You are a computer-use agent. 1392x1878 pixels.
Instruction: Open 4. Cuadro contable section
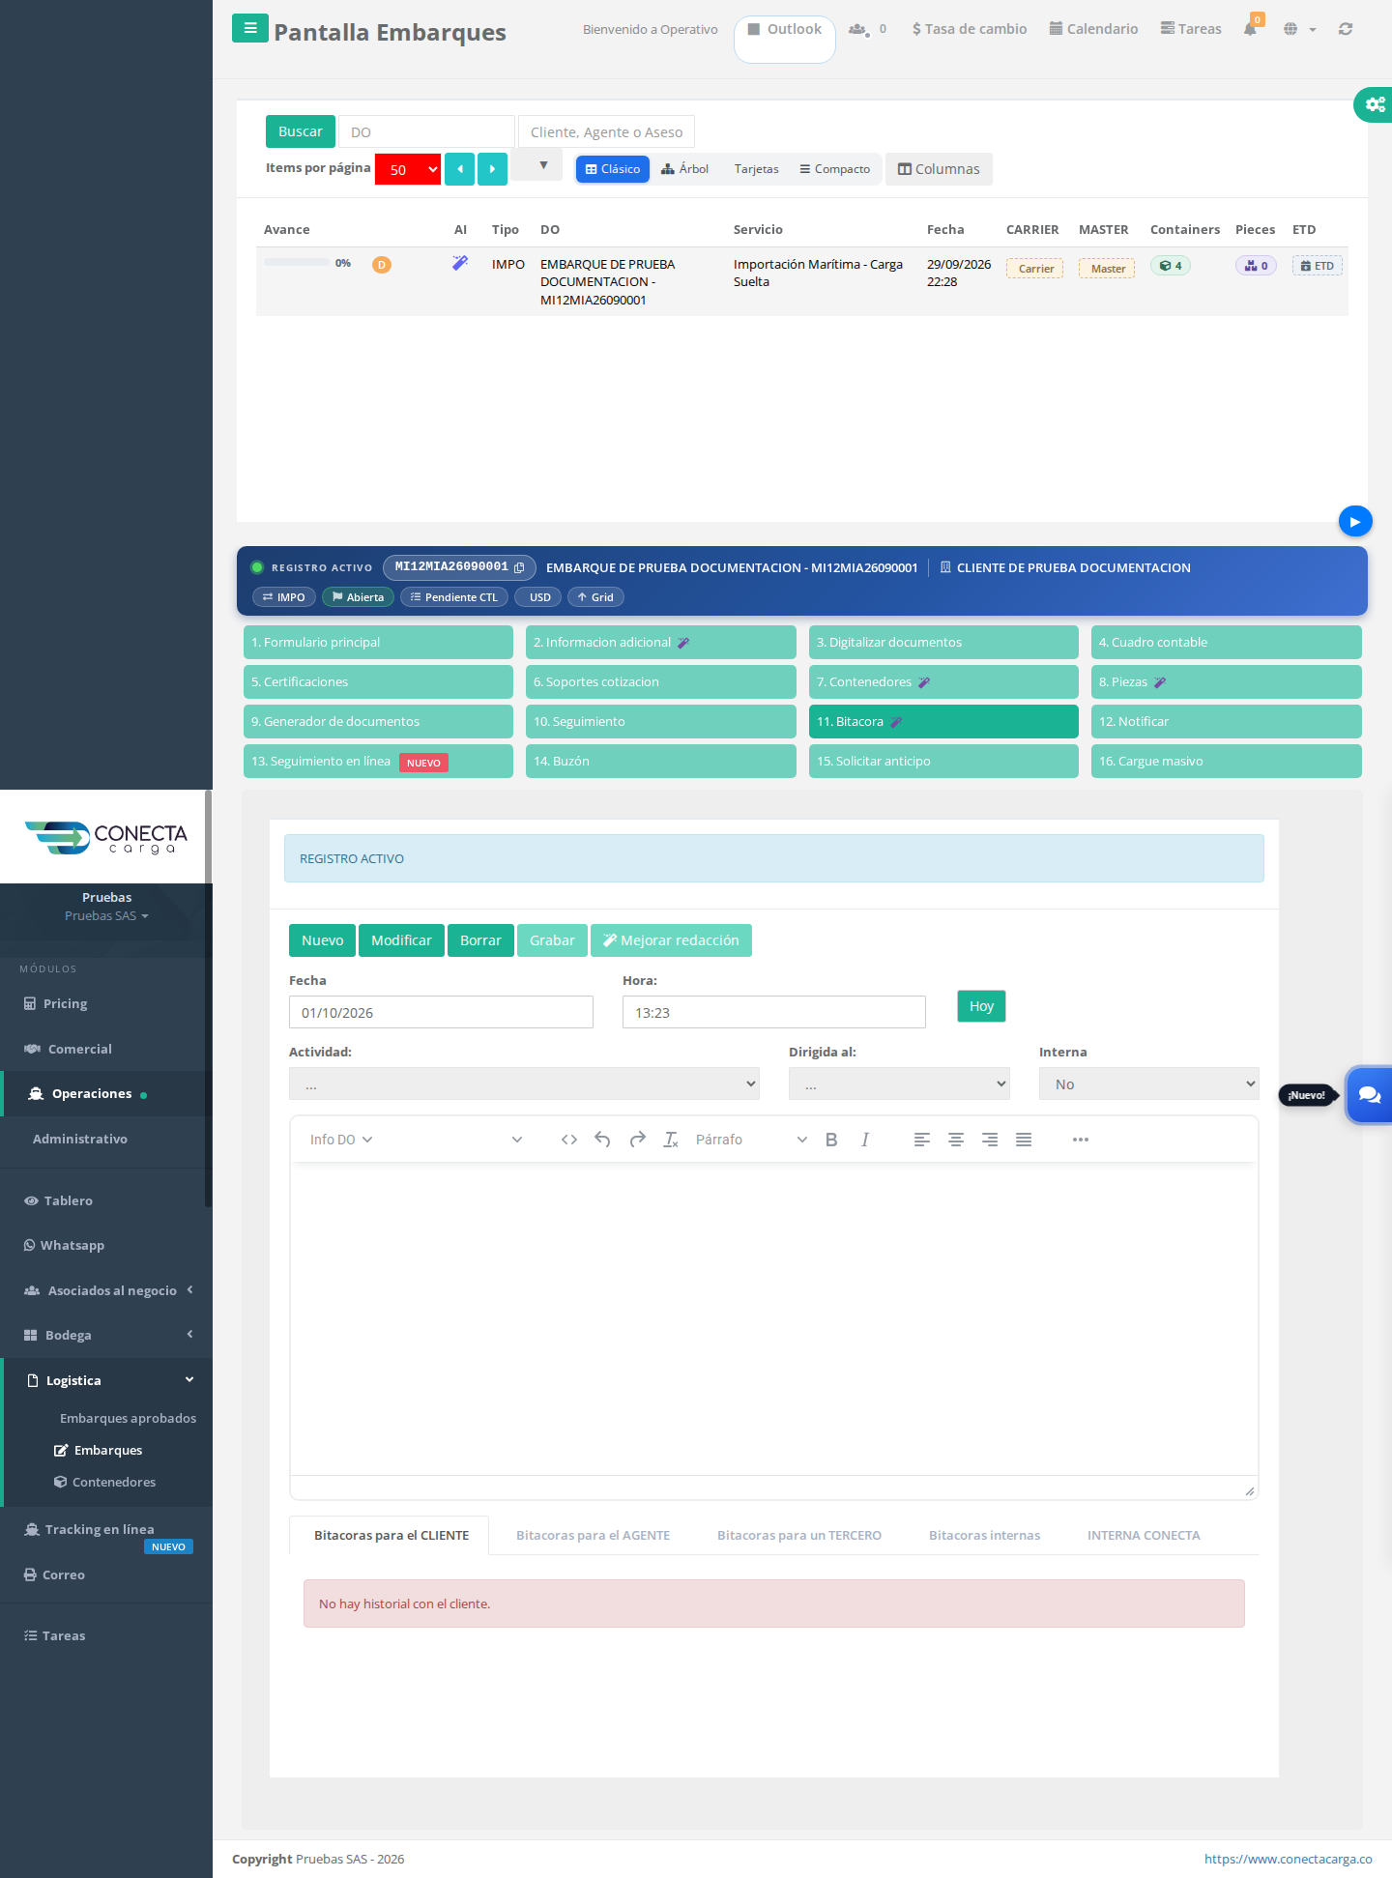click(1226, 642)
